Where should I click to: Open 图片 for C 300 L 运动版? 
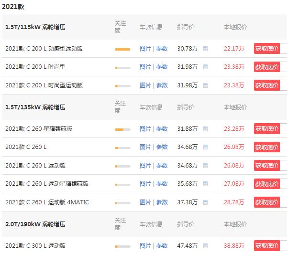[x=145, y=246]
